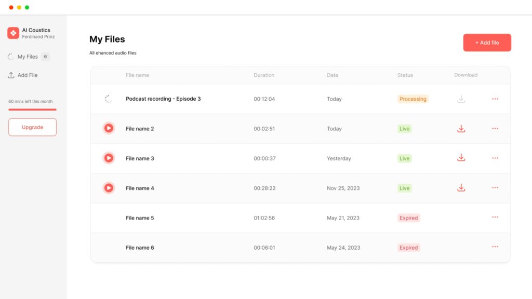This screenshot has height=299, width=532.
Task: Click the spinner icon beside My Files
Action: [11, 57]
